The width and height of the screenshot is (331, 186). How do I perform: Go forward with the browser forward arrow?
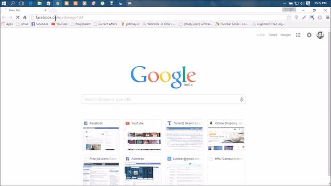click(10, 17)
